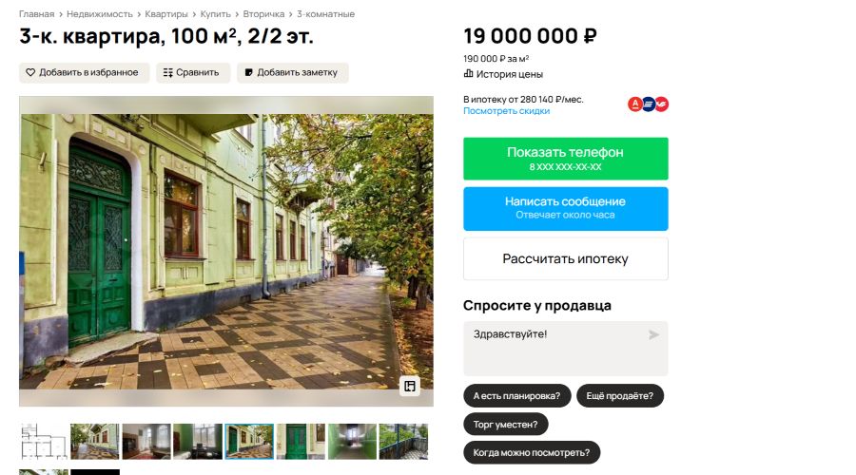856x475 pixels.
Task: Click the note icon in Добавить заметку
Action: pyautogui.click(x=249, y=72)
